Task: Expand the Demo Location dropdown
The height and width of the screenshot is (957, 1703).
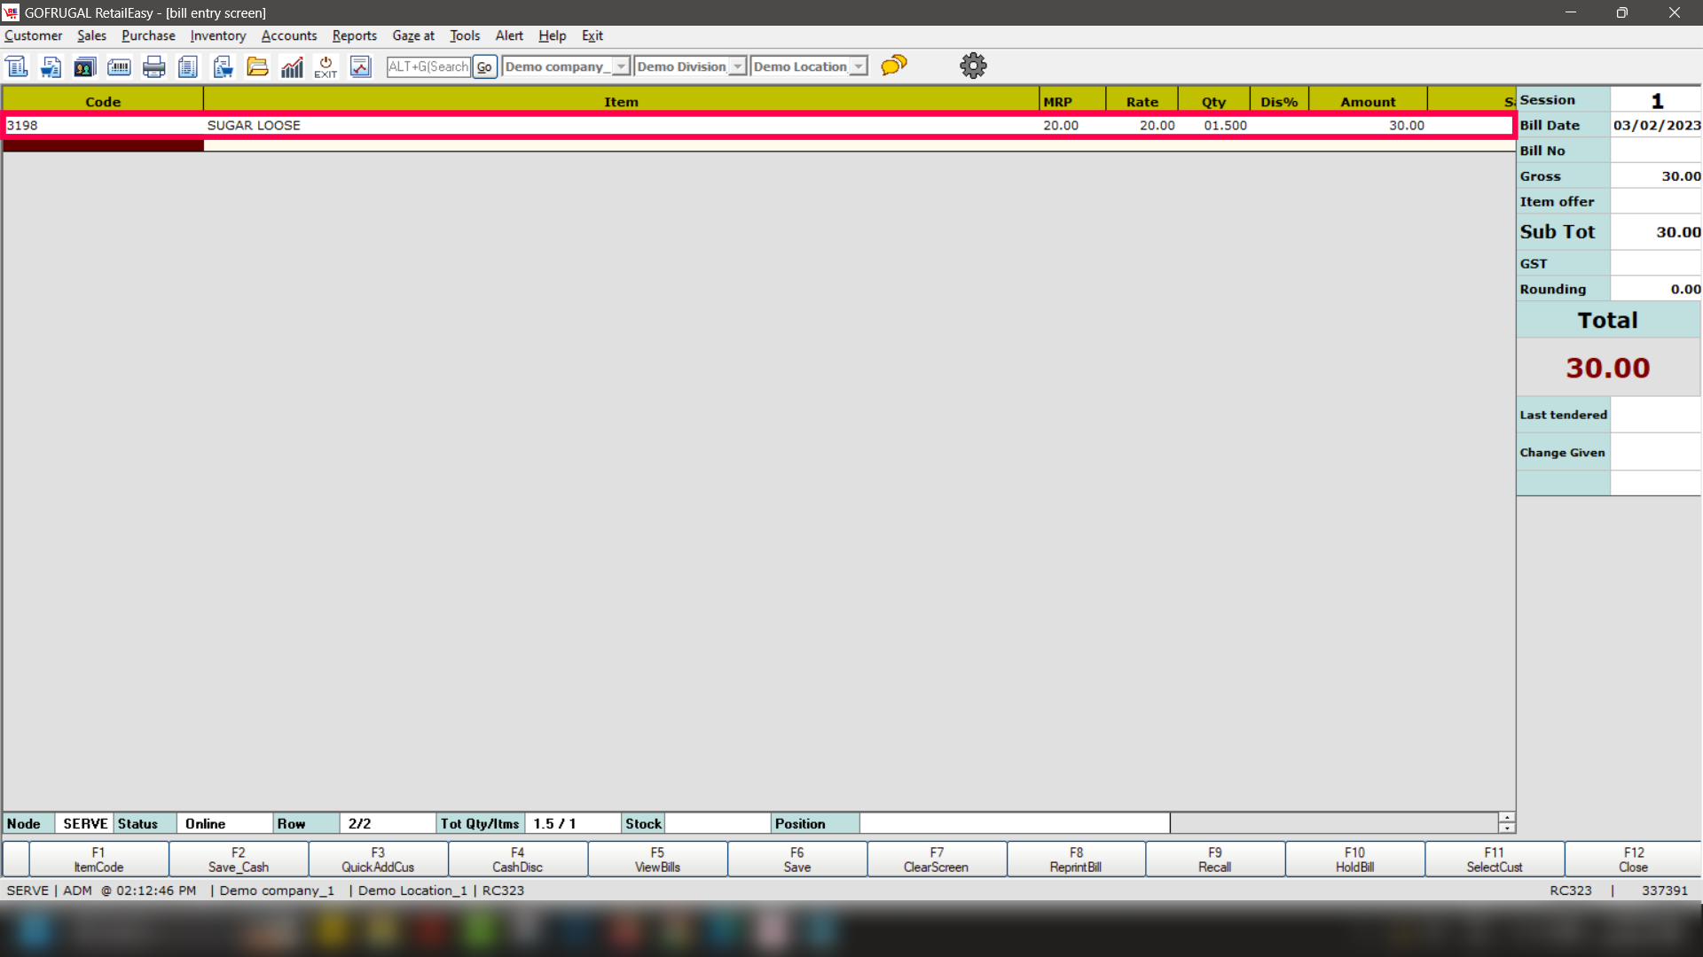Action: pos(858,66)
